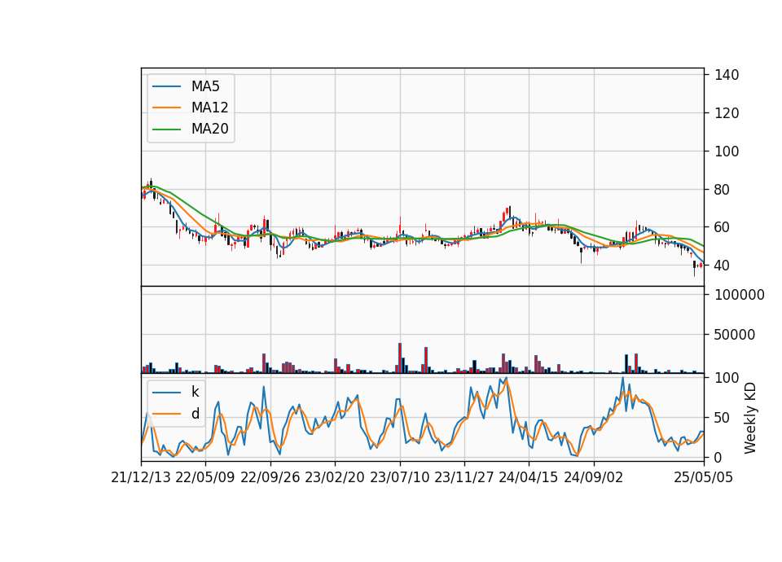Click the 60 price axis label
782x562 pixels.
pos(723,227)
